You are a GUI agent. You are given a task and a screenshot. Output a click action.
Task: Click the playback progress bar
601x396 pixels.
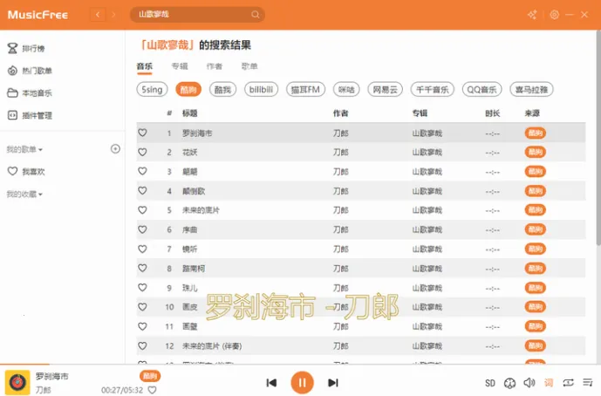[x=300, y=364]
